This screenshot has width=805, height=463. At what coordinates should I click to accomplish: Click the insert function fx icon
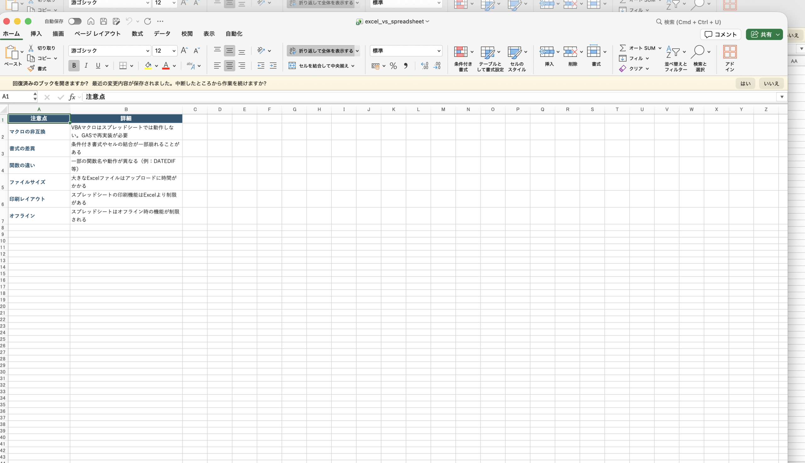click(72, 97)
